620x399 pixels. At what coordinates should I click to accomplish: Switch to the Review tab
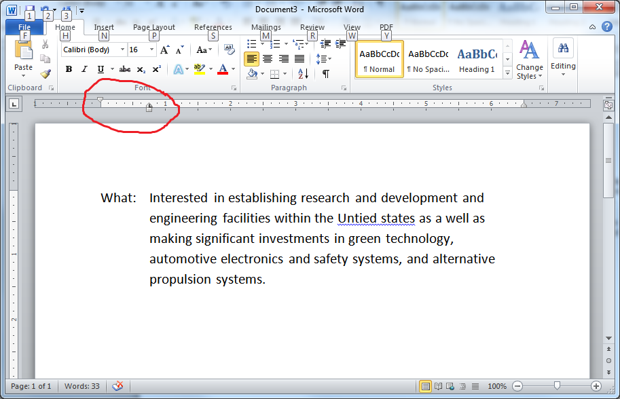pos(312,27)
